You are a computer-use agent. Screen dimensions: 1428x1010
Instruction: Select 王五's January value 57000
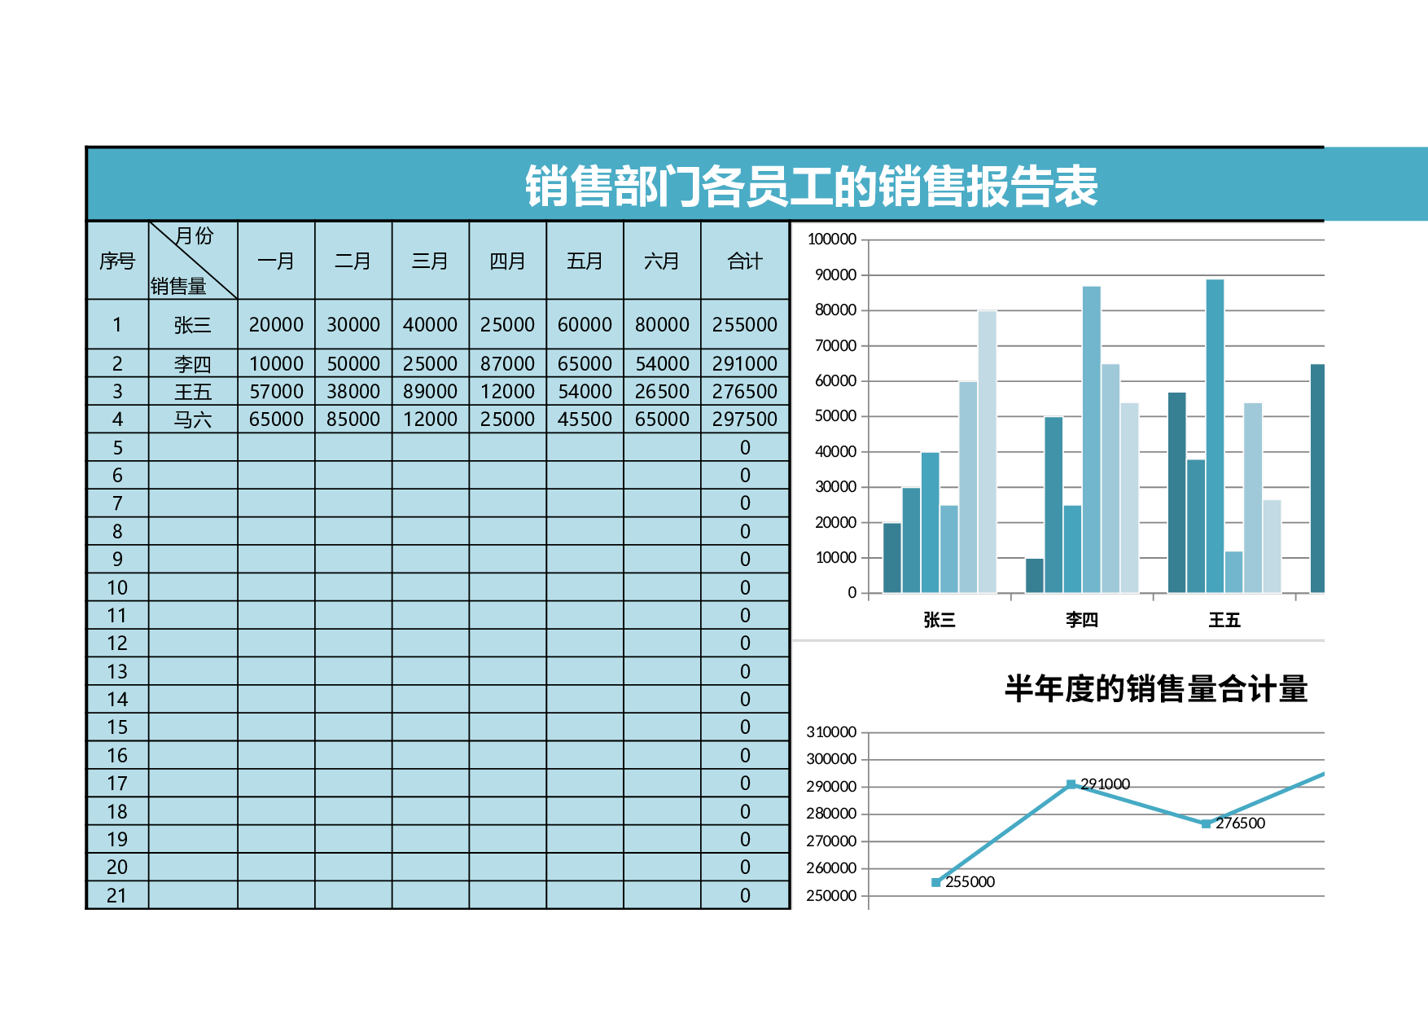[x=276, y=392]
